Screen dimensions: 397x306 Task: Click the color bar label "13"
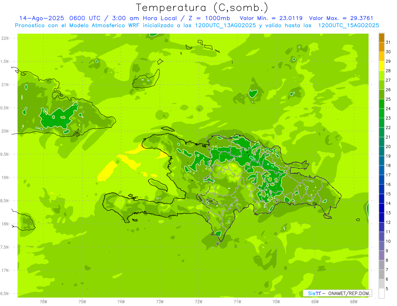pyautogui.click(x=388, y=213)
